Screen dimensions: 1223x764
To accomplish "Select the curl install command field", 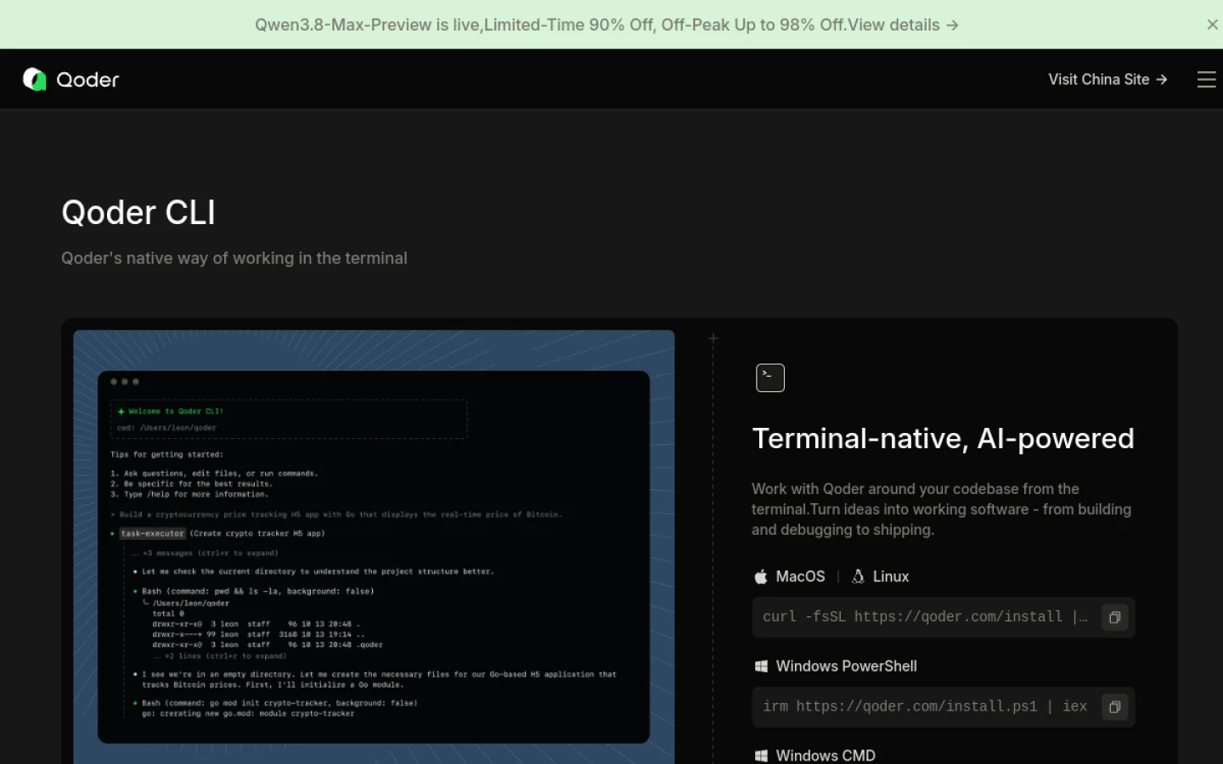I will (944, 617).
